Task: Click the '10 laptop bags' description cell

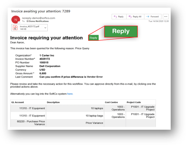Action: (x=75, y=115)
